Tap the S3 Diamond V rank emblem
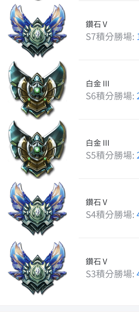 [37, 268]
